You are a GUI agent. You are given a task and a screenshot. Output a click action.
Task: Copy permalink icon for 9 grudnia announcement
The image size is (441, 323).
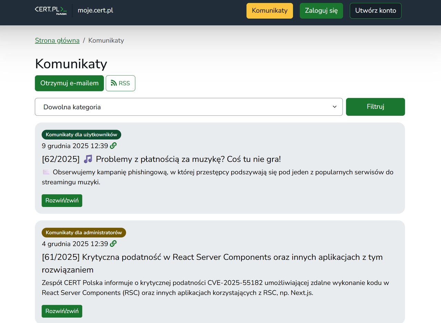(113, 146)
